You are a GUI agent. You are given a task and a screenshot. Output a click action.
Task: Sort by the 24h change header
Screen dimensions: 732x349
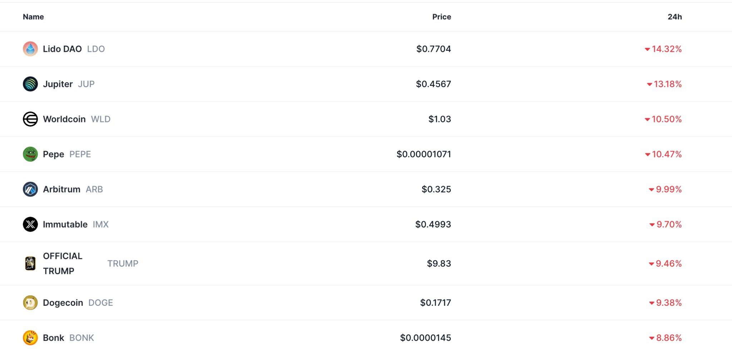click(x=674, y=17)
